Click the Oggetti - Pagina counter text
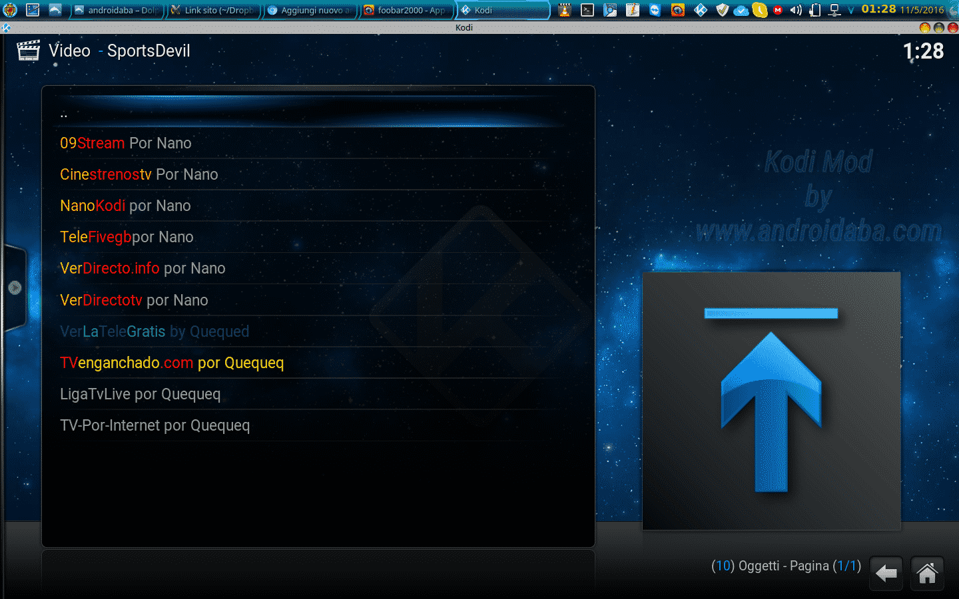This screenshot has height=599, width=959. coord(787,566)
